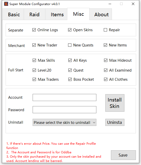Click into the Password text box

pyautogui.click(x=65, y=110)
